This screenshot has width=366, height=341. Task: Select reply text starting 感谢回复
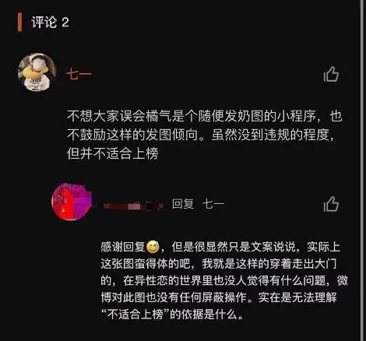(224, 281)
